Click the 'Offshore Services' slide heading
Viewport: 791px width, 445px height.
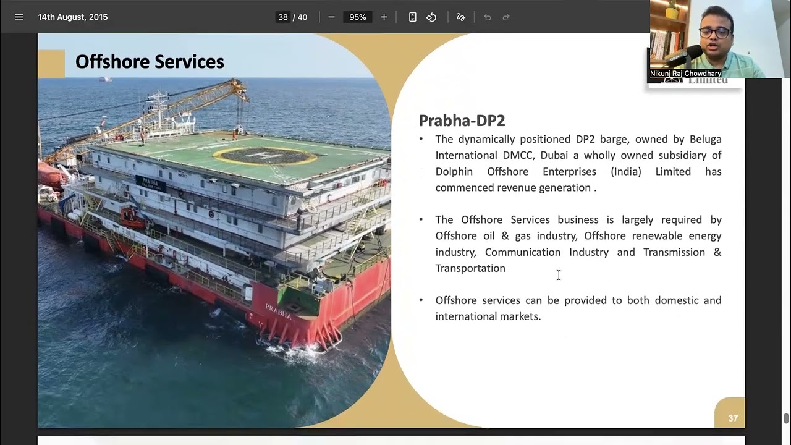(150, 62)
